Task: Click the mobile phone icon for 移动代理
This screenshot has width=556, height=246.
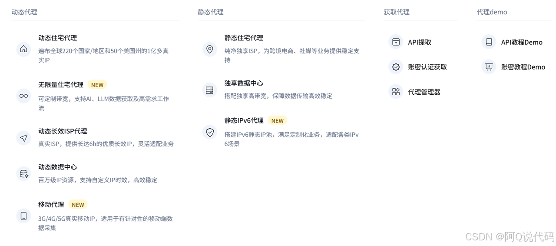Action: pos(23,216)
